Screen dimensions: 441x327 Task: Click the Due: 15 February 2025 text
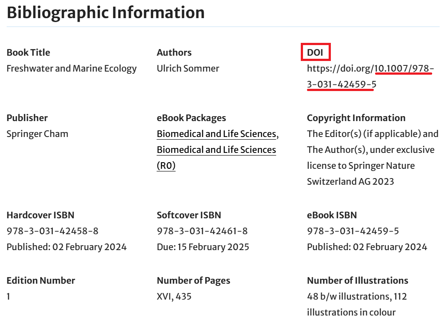[x=203, y=247]
